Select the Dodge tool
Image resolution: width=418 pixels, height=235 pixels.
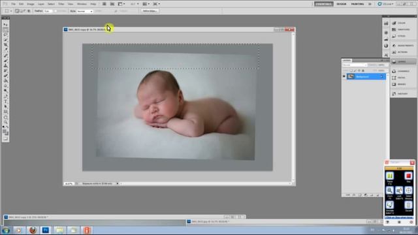(6, 91)
